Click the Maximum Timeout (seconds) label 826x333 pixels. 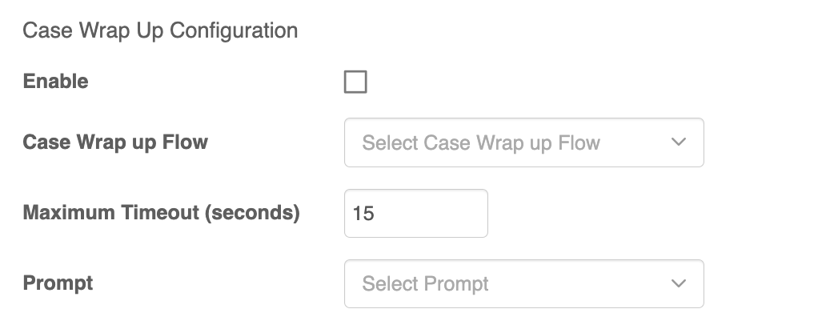[161, 213]
